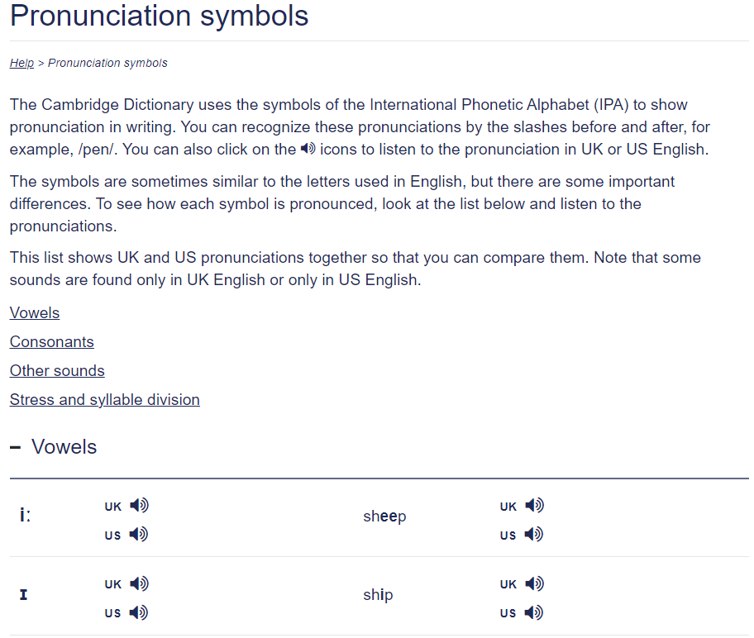Follow the Vowels link
754x638 pixels.
34,312
